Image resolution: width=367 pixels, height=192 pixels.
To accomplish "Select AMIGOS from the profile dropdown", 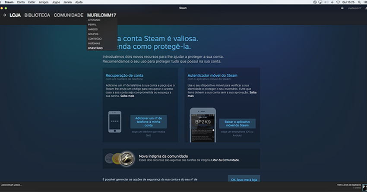I will [x=93, y=29].
